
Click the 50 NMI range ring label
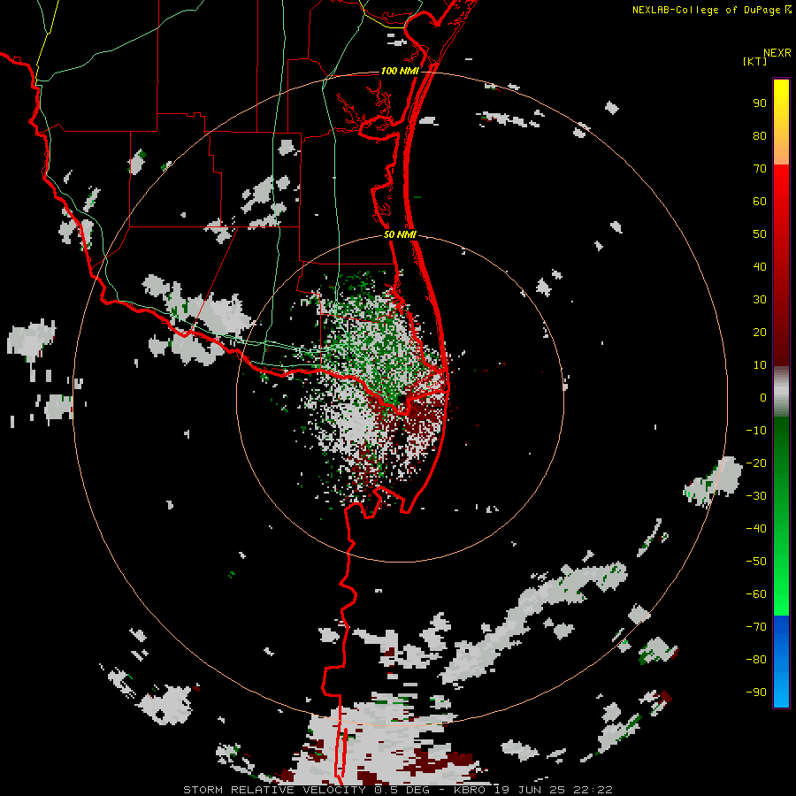(400, 234)
